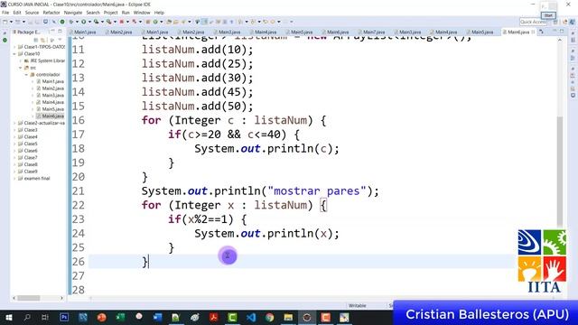This screenshot has width=578, height=325.
Task: Click Collapse All icon in Package Explorer
Action: click(x=36, y=40)
